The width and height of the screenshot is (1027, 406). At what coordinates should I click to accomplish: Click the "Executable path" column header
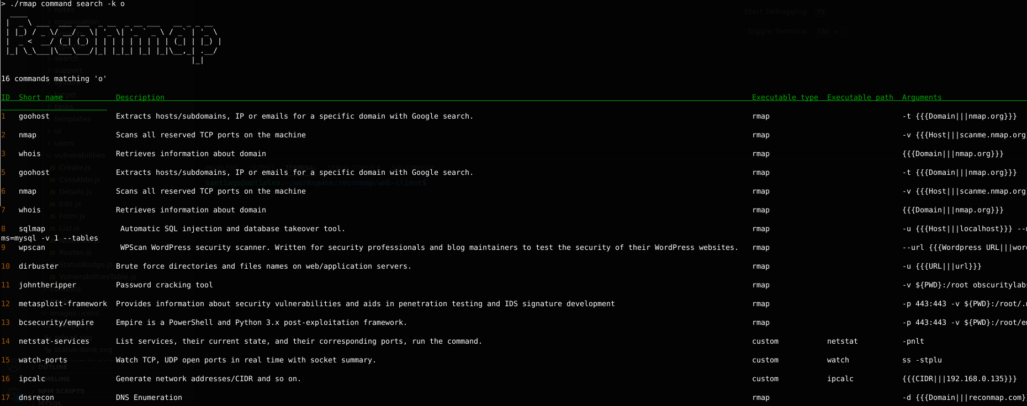coord(860,98)
